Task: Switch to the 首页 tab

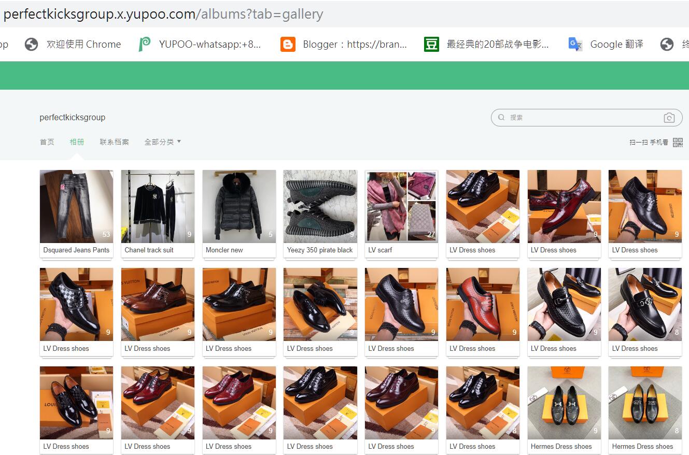Action: 47,141
